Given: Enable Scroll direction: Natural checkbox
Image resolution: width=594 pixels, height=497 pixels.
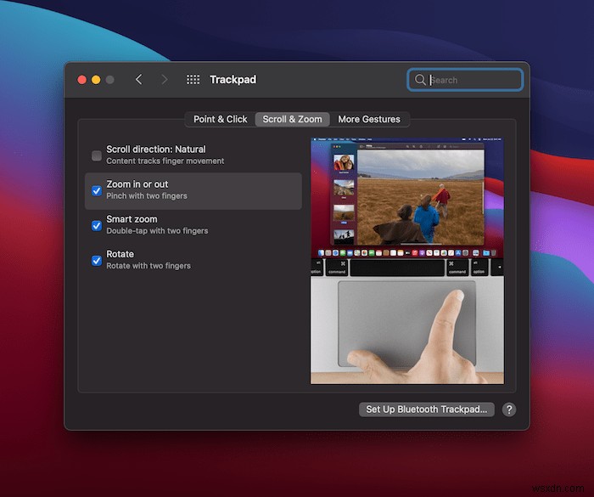Looking at the screenshot, I should pos(97,155).
